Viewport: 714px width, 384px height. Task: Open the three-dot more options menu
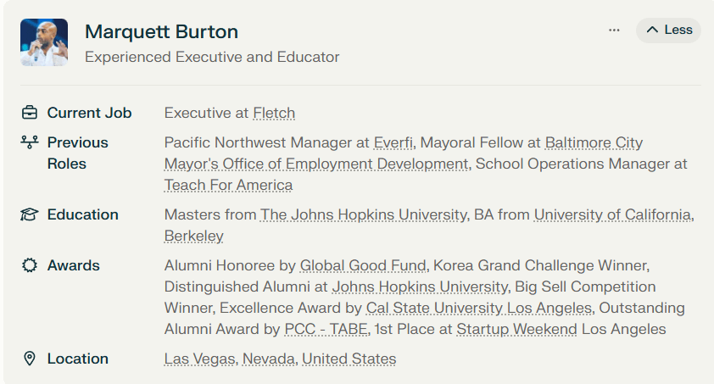point(614,30)
